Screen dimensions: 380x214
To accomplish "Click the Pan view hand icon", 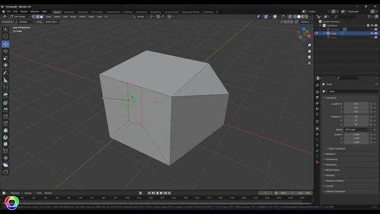I will click(x=309, y=51).
